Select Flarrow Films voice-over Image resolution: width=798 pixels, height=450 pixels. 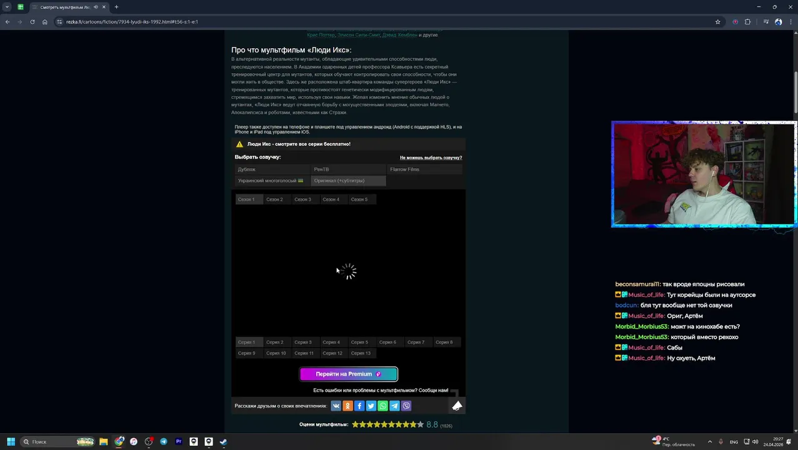(424, 169)
